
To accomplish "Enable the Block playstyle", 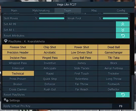I will click(x=114, y=63).
